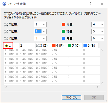Select the 5 (G) column header
The width and height of the screenshot is (108, 103).
(x=75, y=45)
